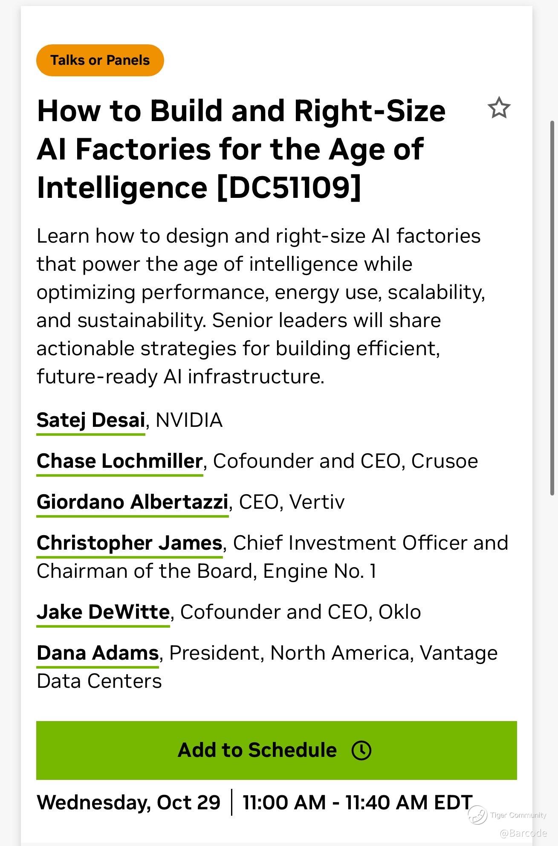Open Satej Desai's speaker profile

[91, 420]
